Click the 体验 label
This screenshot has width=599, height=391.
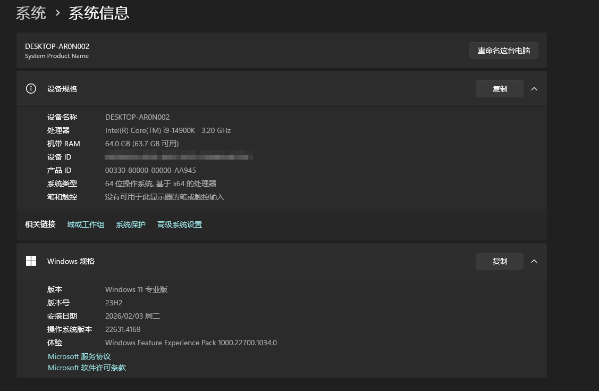55,343
